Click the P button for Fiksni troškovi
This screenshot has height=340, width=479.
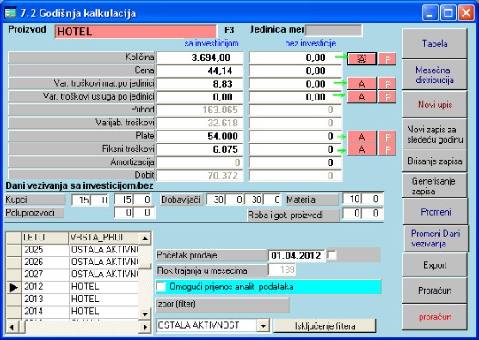[387, 149]
